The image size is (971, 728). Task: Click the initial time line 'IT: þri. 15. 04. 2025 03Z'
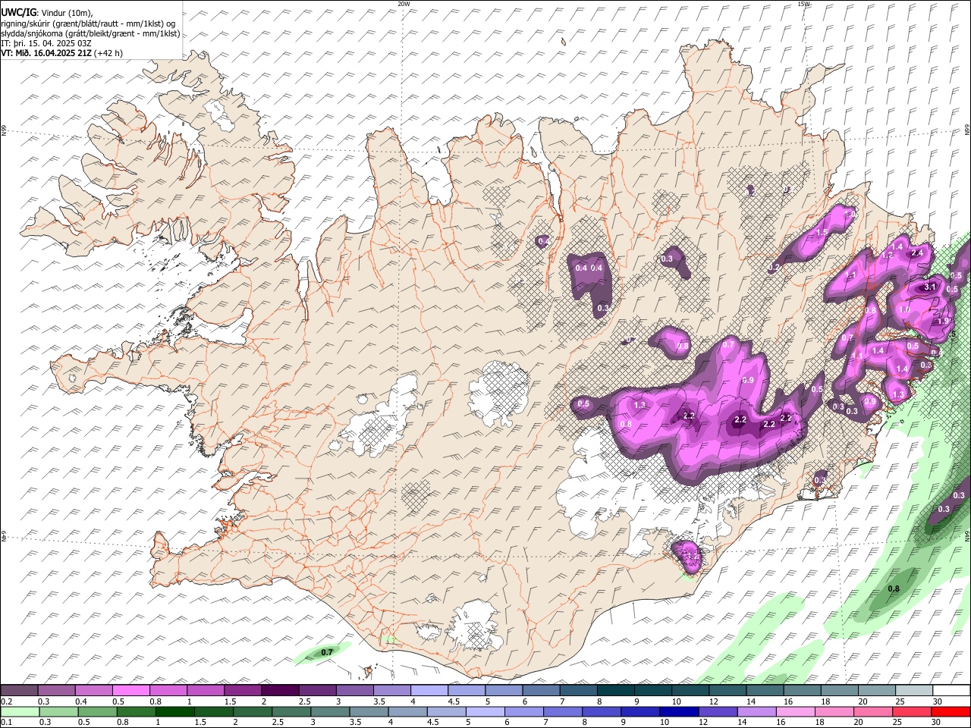(x=46, y=43)
